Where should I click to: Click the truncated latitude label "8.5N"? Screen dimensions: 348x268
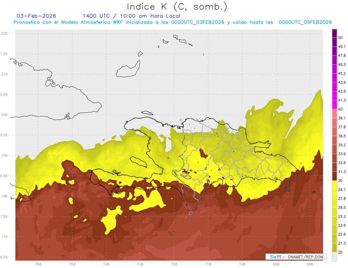click(x=4, y=176)
